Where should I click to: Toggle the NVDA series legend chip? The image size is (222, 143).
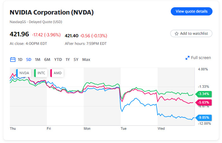coord(24,73)
